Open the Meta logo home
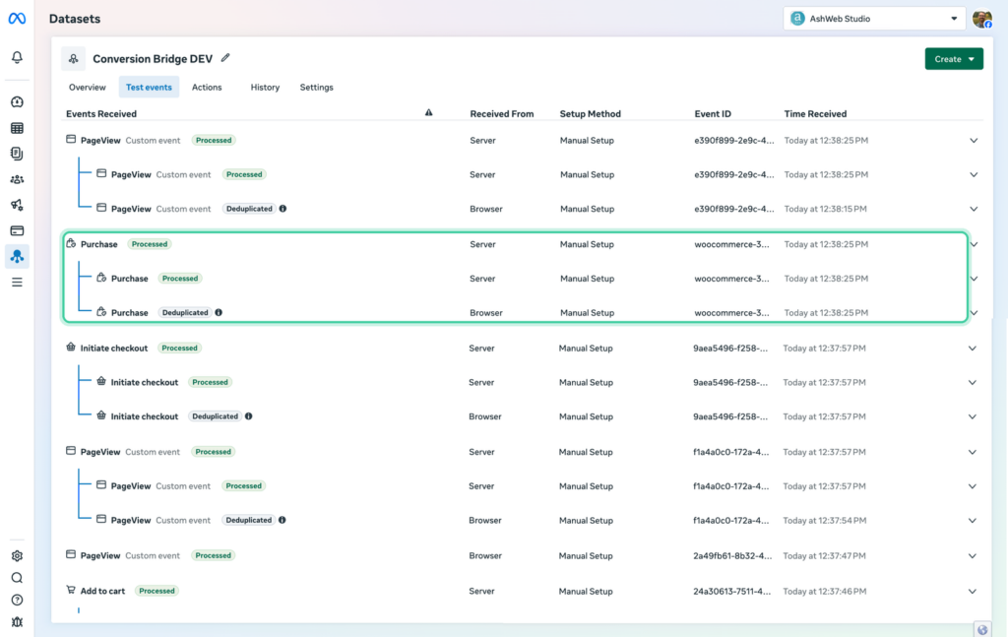 pyautogui.click(x=18, y=19)
